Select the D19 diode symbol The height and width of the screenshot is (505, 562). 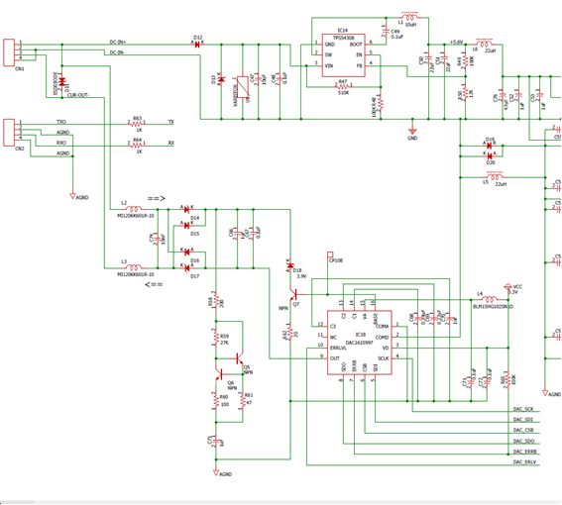[x=490, y=145]
